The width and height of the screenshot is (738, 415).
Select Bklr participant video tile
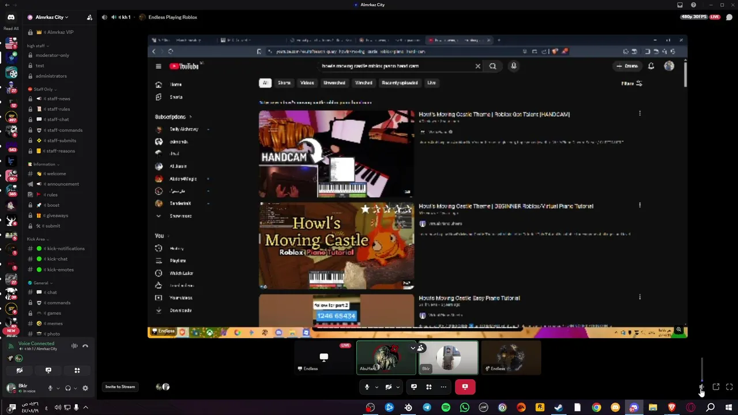coord(449,357)
